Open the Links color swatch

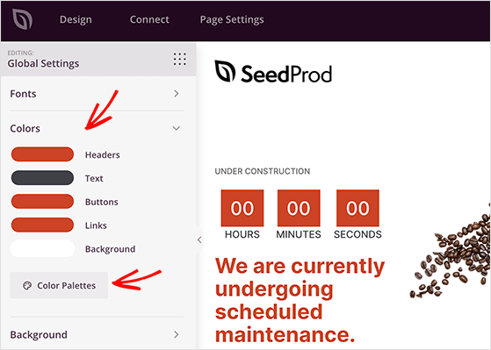[42, 225]
